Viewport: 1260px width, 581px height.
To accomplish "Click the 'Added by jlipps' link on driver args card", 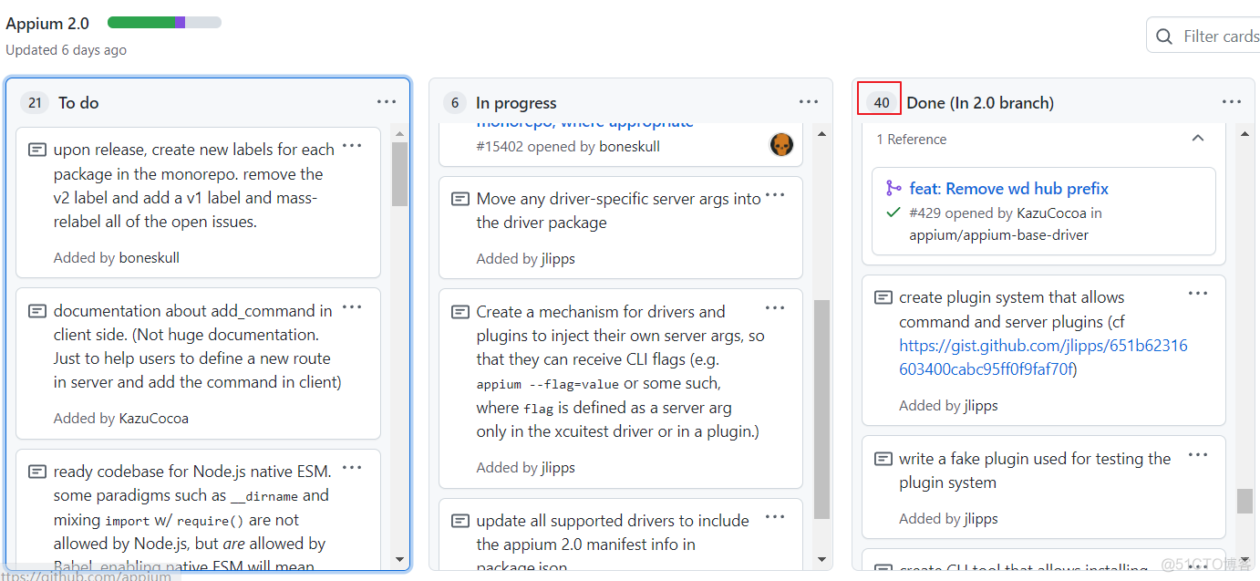I will click(x=526, y=258).
